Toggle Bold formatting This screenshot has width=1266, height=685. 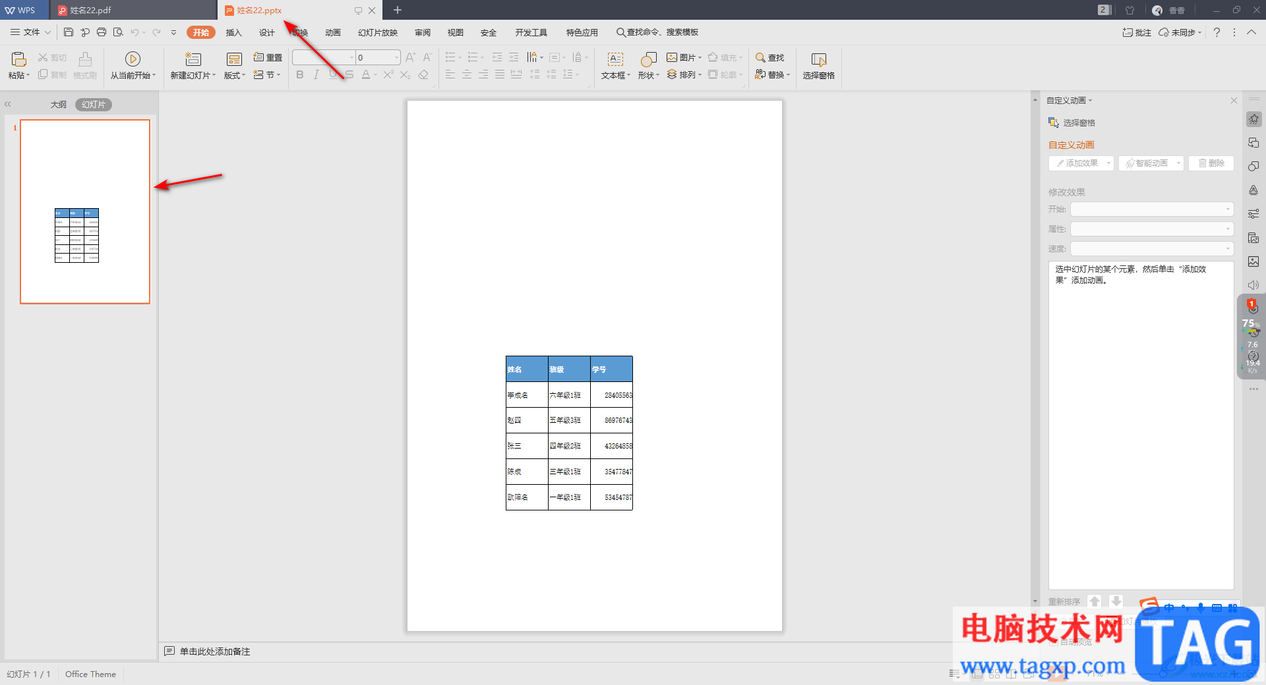[x=300, y=74]
